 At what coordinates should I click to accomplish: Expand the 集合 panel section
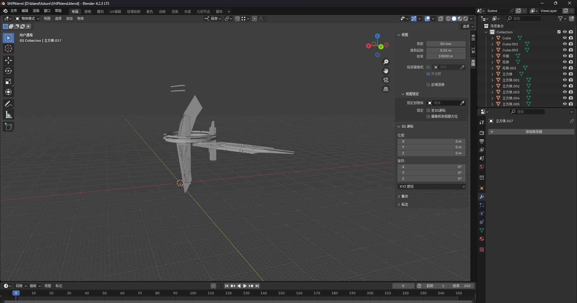click(x=405, y=196)
